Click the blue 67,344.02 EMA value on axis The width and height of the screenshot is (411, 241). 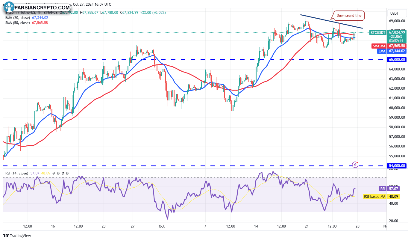pos(397,51)
